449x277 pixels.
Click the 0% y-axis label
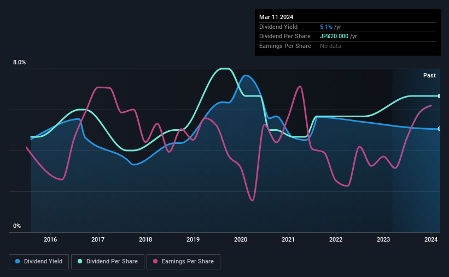point(17,226)
